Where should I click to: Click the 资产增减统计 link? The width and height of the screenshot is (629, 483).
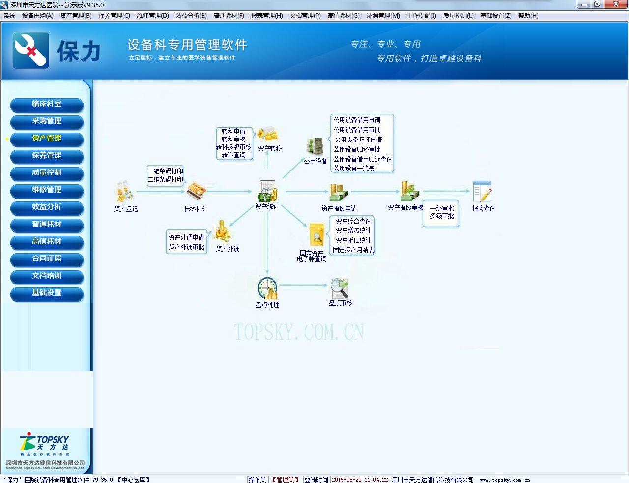coord(353,230)
